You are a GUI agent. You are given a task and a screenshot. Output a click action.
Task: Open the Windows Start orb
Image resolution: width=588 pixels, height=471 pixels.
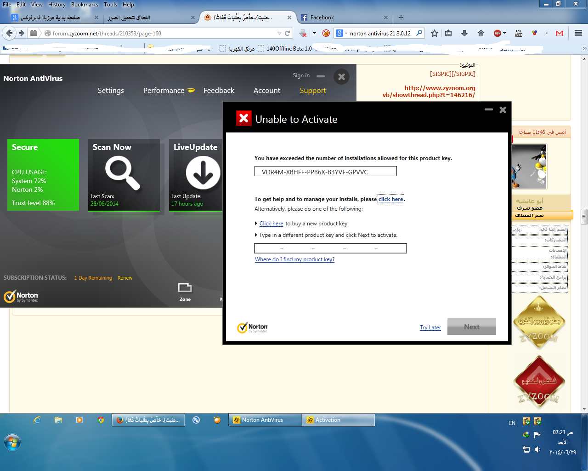click(12, 442)
